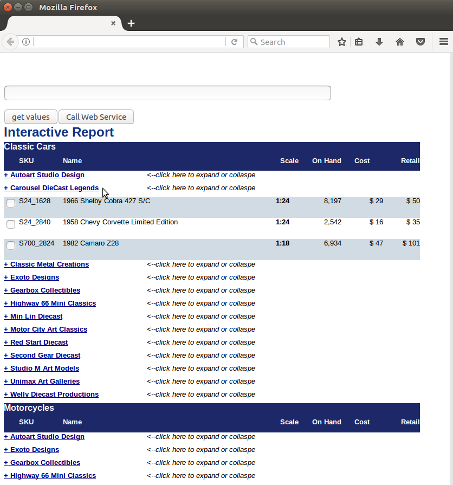Viewport: 453px width, 485px height.
Task: Expand the Second Gear Diecast group
Action: click(42, 355)
